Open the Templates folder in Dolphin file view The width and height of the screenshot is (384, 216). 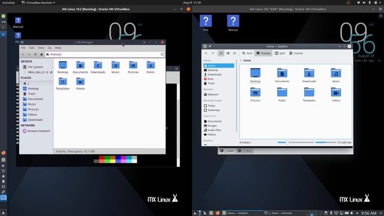[x=309, y=95]
